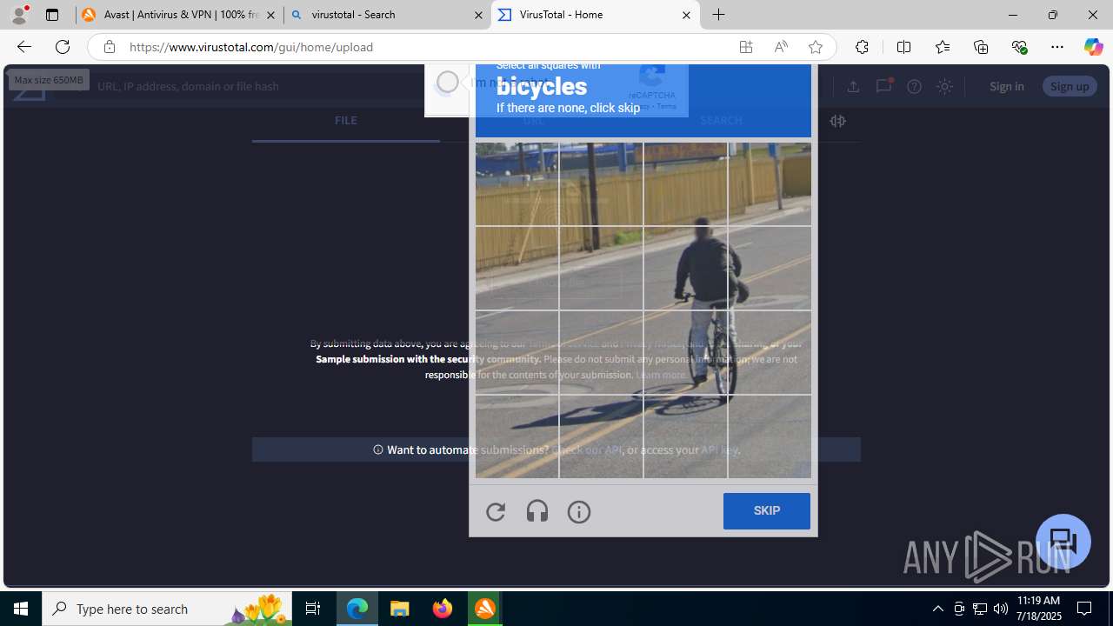
Task: Open VirusTotal notifications icon
Action: [x=883, y=86]
